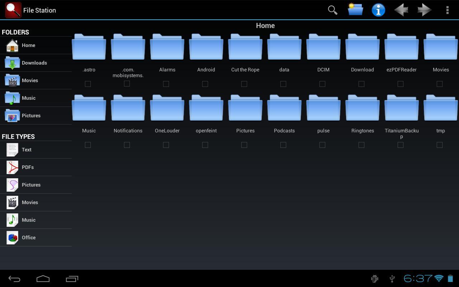Select the checkbox below the Ringtones folder
The height and width of the screenshot is (287, 459).
point(361,145)
